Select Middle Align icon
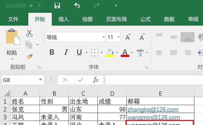This screenshot has height=125, width=203. pos(174,37)
